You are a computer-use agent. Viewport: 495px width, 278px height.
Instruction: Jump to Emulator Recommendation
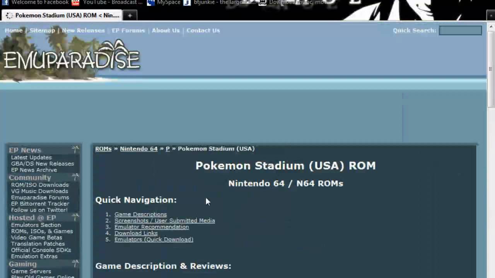[x=152, y=227]
